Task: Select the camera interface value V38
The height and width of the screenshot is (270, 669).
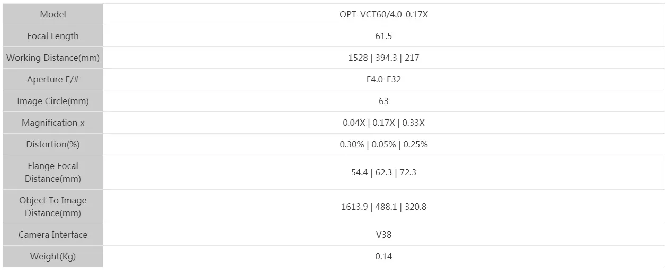Action: point(383,235)
